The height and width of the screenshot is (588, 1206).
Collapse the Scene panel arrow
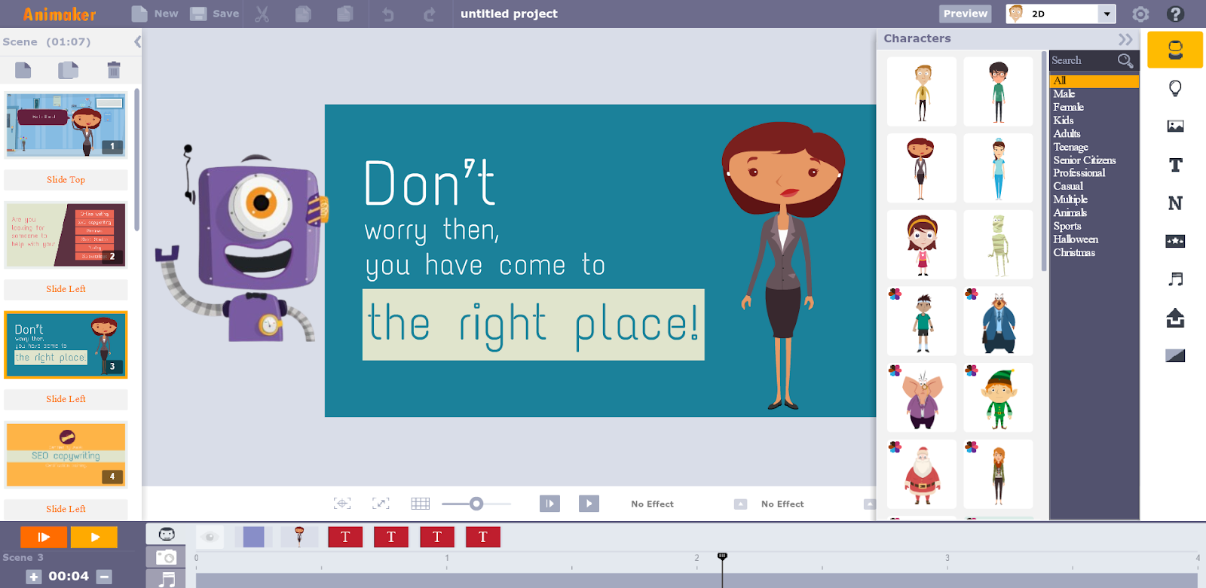[x=137, y=42]
